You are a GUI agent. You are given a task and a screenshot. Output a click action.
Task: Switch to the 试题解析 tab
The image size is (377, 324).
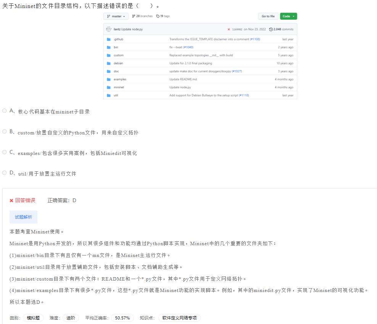tap(23, 217)
